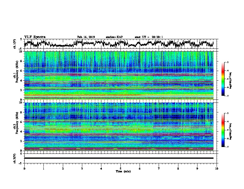The width and height of the screenshot is (244, 189).
Task: Click the ch.1 spectrogram 6 kHz tick label
Action: click(x=22, y=71)
